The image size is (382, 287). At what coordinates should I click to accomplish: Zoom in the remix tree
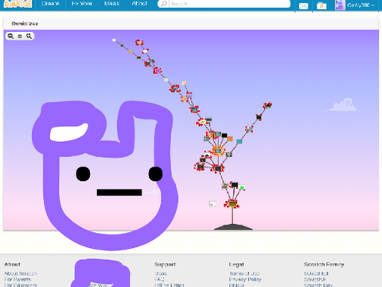pyautogui.click(x=29, y=36)
